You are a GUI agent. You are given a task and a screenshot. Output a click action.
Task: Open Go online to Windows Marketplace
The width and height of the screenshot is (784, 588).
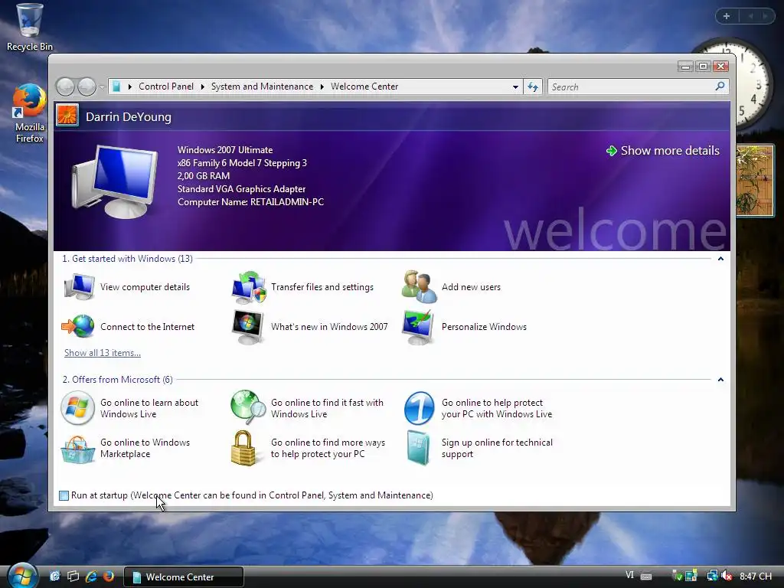[126, 448]
